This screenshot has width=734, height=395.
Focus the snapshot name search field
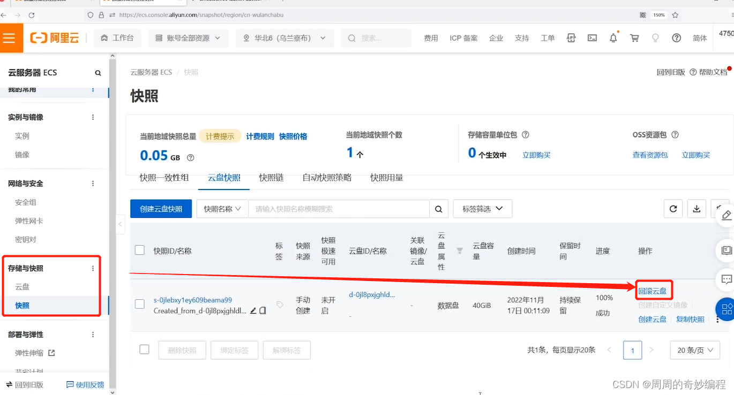pos(339,209)
